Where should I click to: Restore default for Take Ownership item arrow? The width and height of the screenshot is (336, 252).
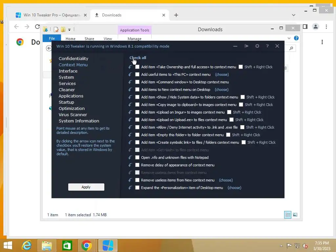pyautogui.click(x=130, y=67)
